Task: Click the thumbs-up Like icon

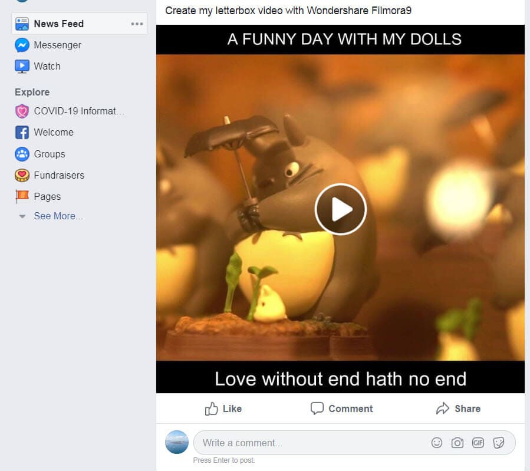Action: [211, 409]
